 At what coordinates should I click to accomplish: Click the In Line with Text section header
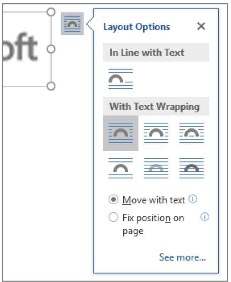click(x=156, y=52)
